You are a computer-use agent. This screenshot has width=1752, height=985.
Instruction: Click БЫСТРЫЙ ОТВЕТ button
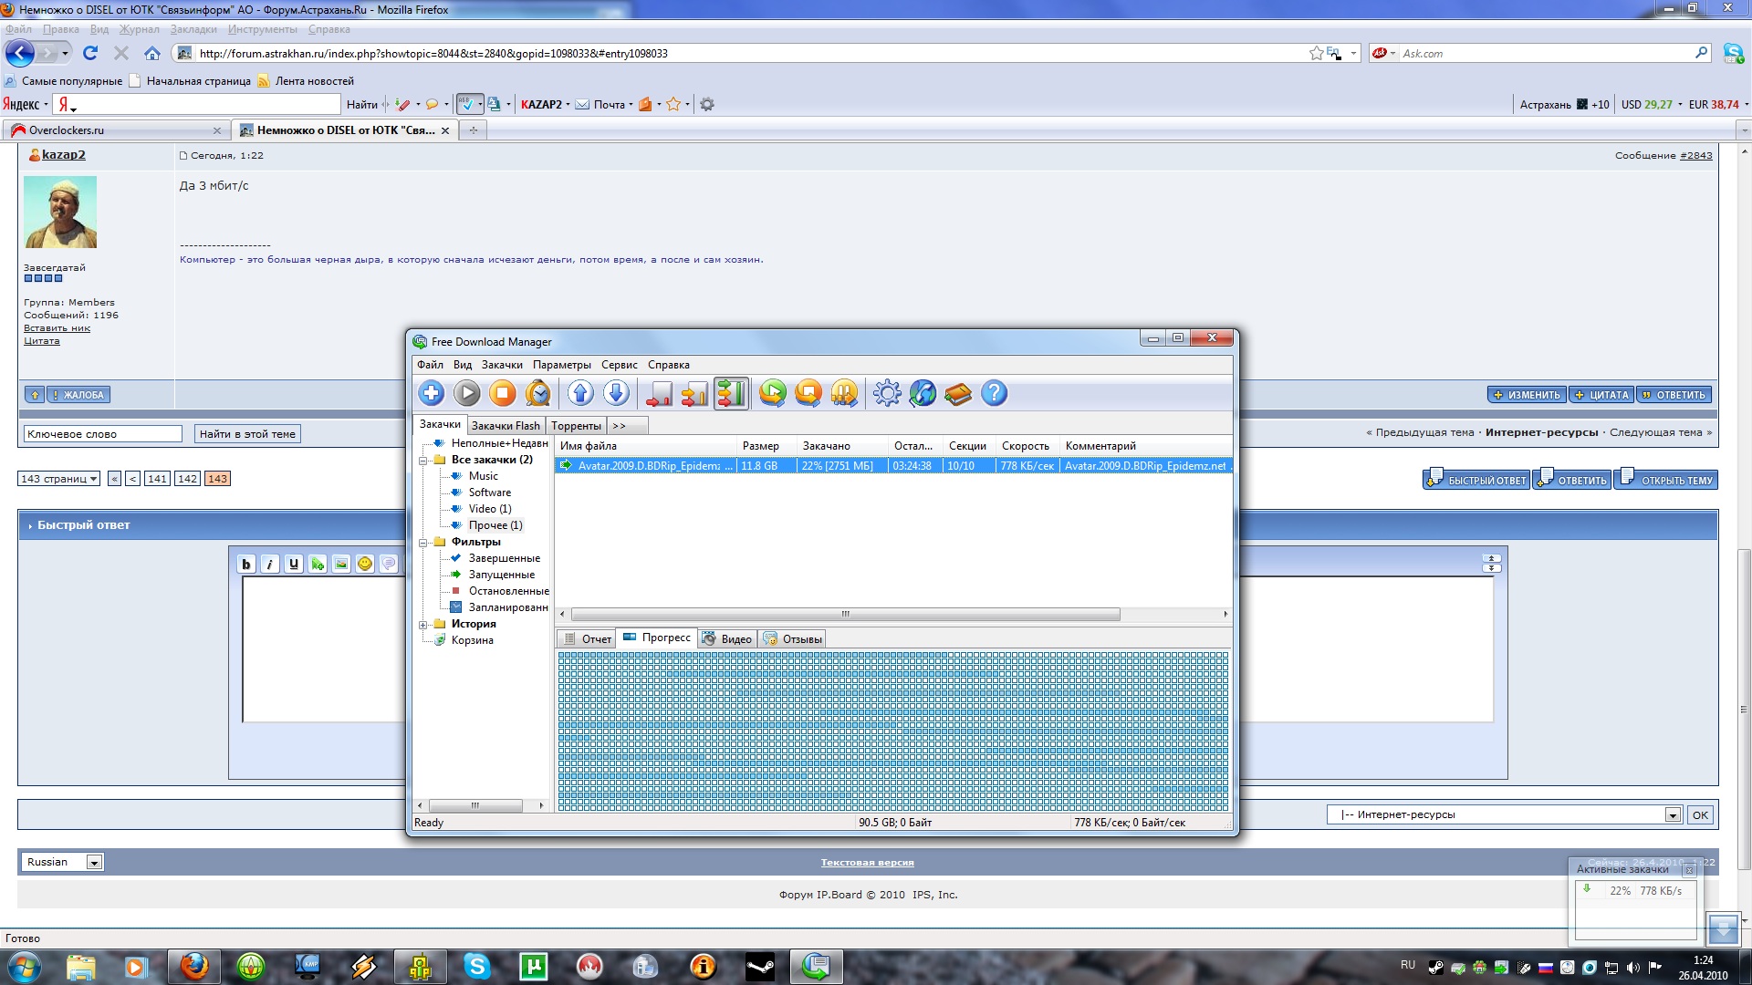[1476, 479]
